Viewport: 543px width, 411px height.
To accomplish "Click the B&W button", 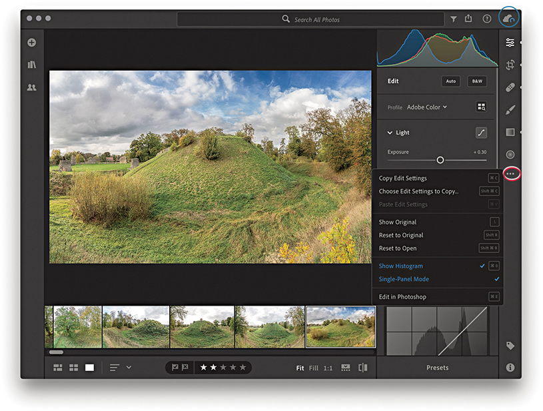I will (x=477, y=81).
